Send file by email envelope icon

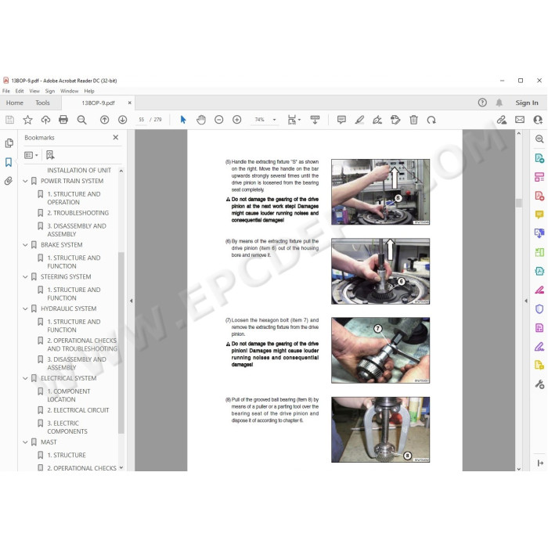click(x=520, y=120)
